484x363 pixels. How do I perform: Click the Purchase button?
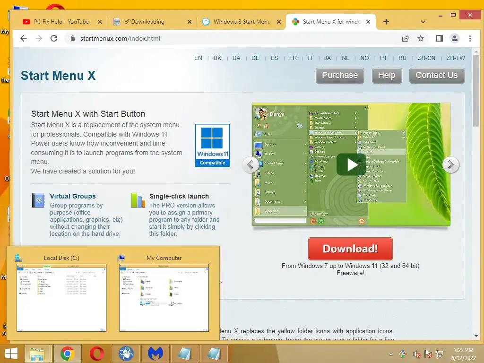pos(340,75)
